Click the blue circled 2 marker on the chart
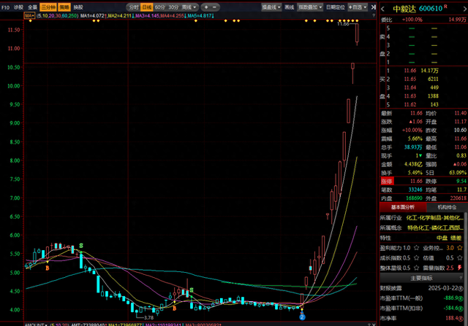This screenshot has height=326, width=468. [302, 317]
